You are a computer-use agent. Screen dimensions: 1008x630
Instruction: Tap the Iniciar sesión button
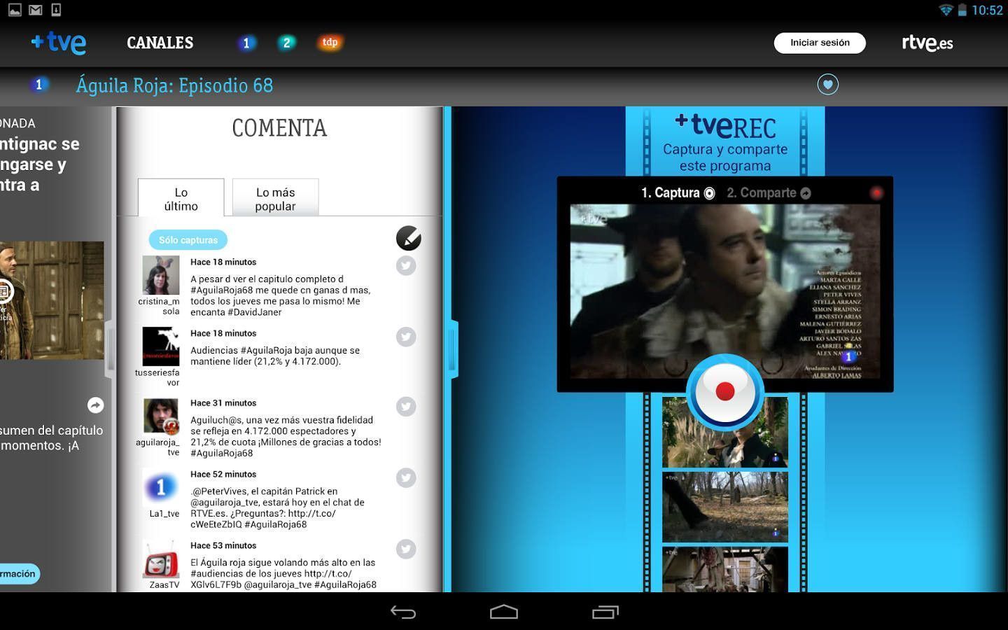pos(820,43)
